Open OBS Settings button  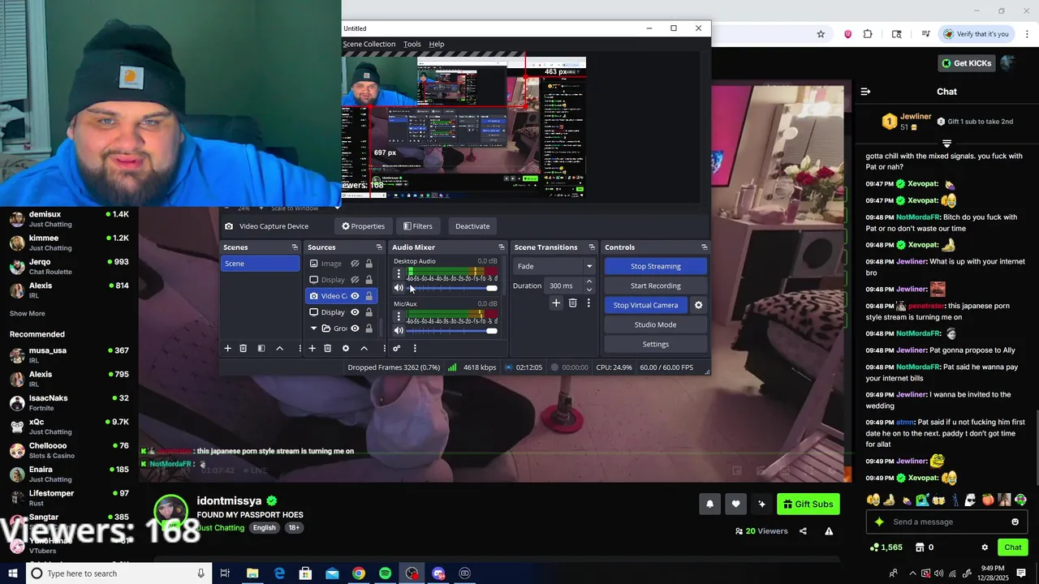(x=656, y=344)
